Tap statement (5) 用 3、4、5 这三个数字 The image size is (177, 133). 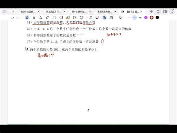click(x=79, y=29)
